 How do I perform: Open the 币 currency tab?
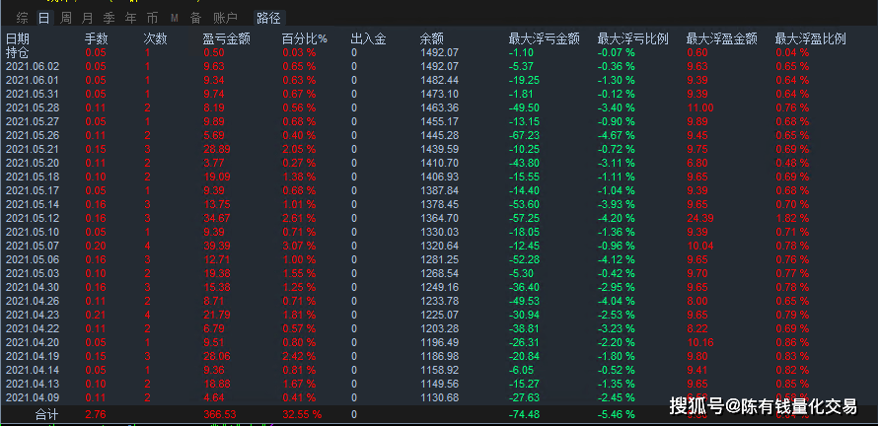pos(152,18)
